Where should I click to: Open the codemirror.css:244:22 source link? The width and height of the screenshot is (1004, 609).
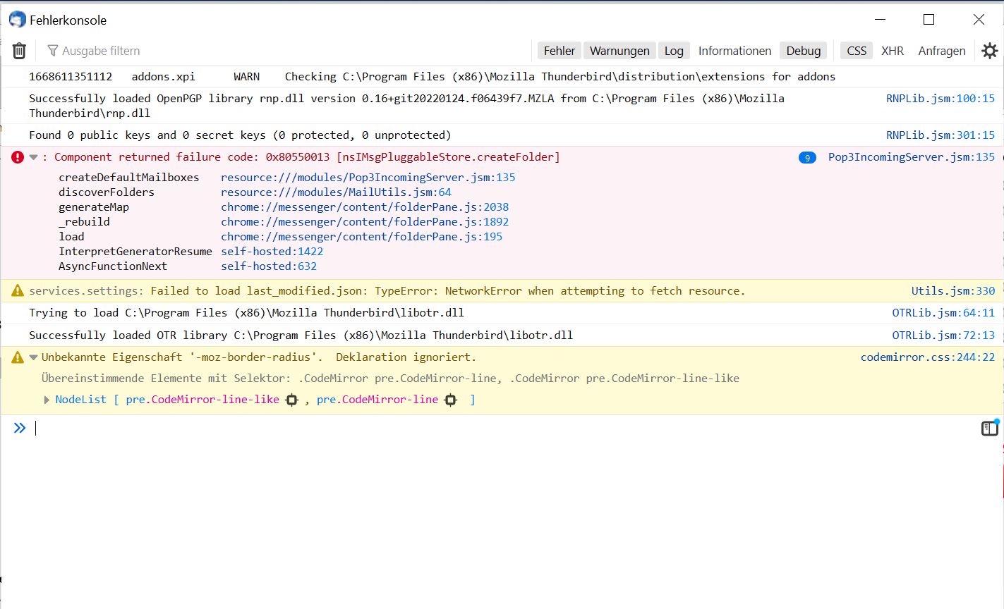pos(927,357)
